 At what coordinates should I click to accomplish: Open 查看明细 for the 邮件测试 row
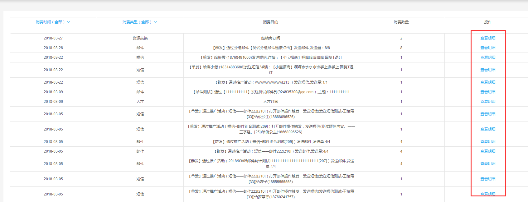click(488, 92)
